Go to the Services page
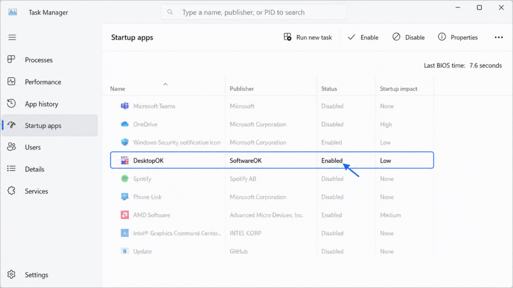Image resolution: width=513 pixels, height=288 pixels. (36, 191)
